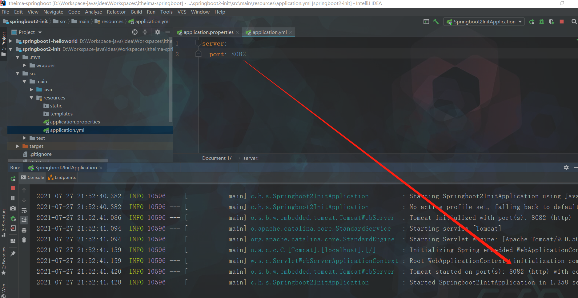Click the port value 8082 in the editor
This screenshot has width=578, height=298.
[x=239, y=54]
